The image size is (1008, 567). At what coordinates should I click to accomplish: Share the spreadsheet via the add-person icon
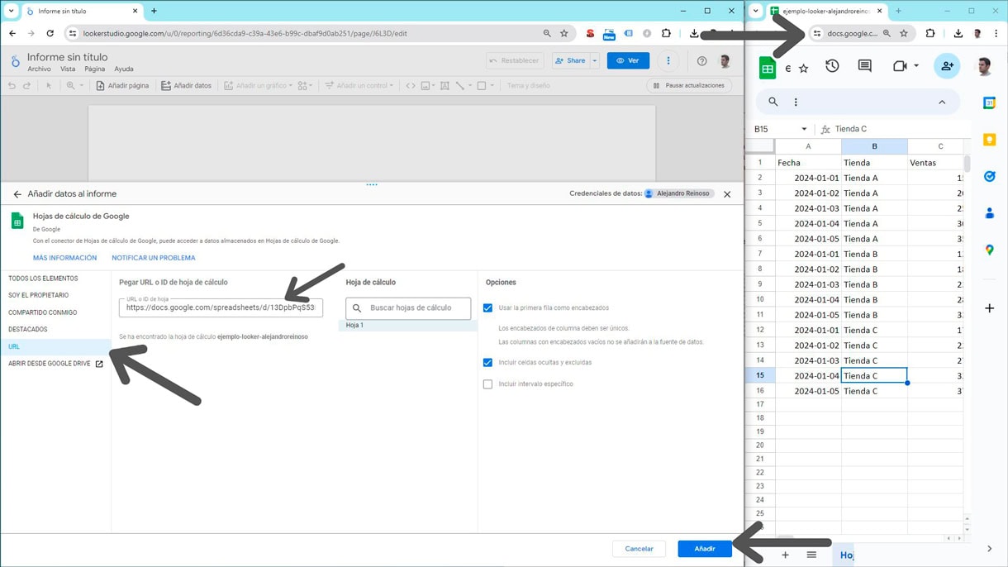click(947, 66)
